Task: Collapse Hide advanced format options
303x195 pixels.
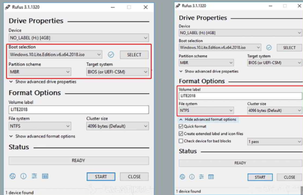Action: click(208, 120)
